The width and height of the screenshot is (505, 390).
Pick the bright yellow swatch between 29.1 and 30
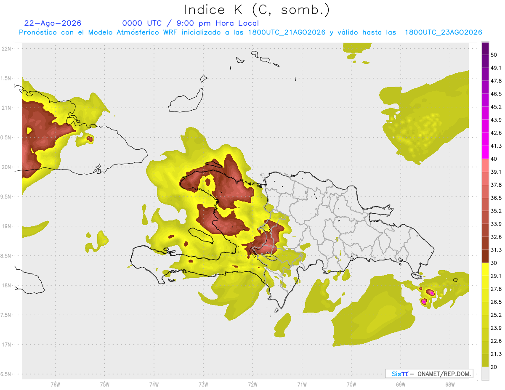(x=485, y=269)
